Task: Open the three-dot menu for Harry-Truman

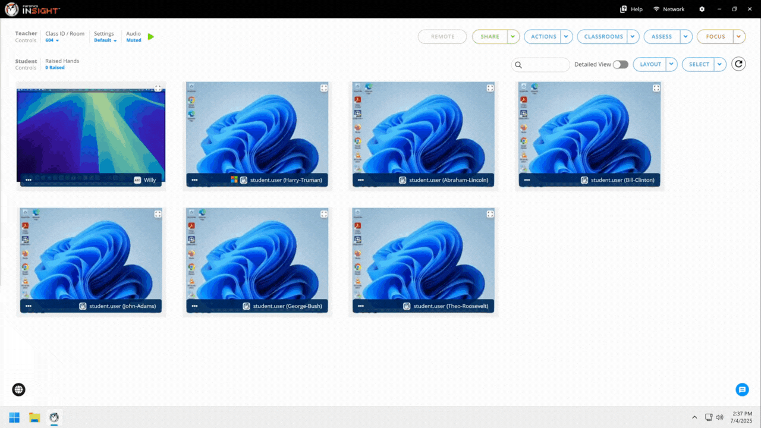Action: tap(194, 180)
